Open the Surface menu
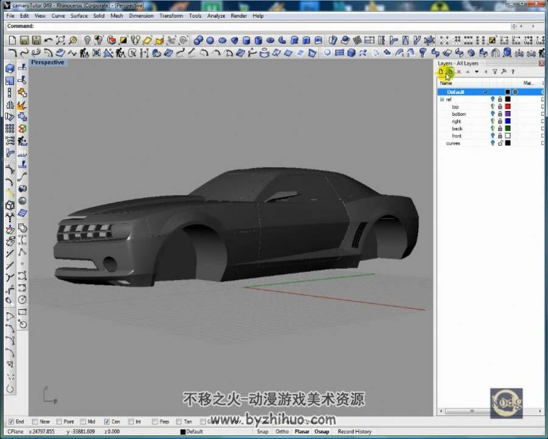Screen dimensions: 548x439 [x=79, y=16]
